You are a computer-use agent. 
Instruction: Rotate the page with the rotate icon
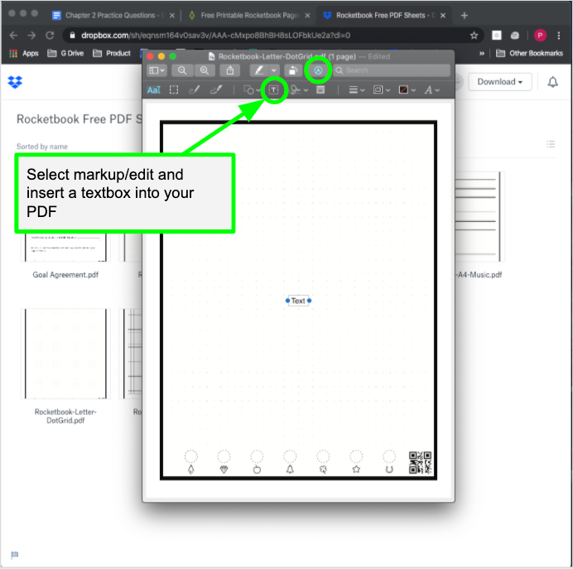(x=293, y=70)
